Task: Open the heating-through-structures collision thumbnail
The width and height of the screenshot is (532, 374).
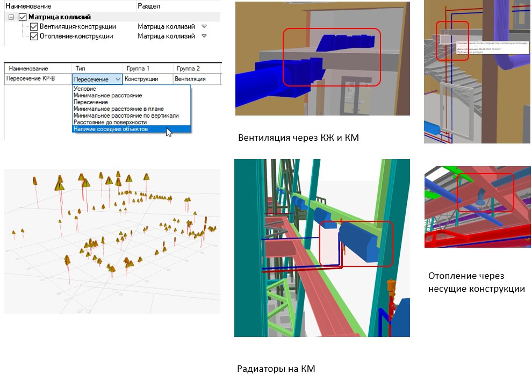Action: click(477, 207)
